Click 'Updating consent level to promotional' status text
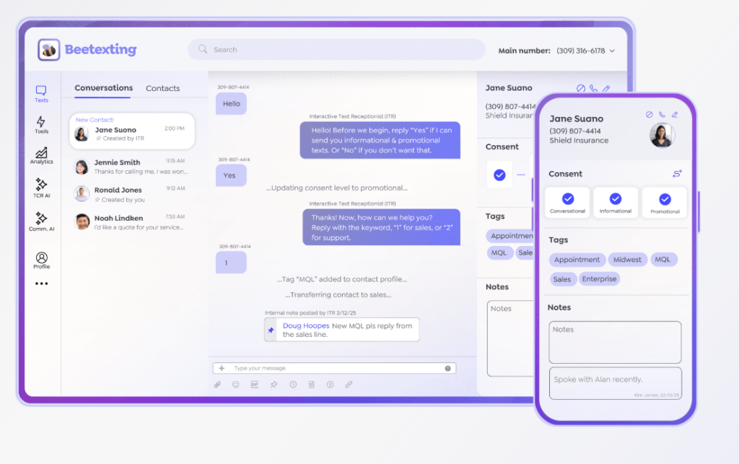 [x=337, y=188]
